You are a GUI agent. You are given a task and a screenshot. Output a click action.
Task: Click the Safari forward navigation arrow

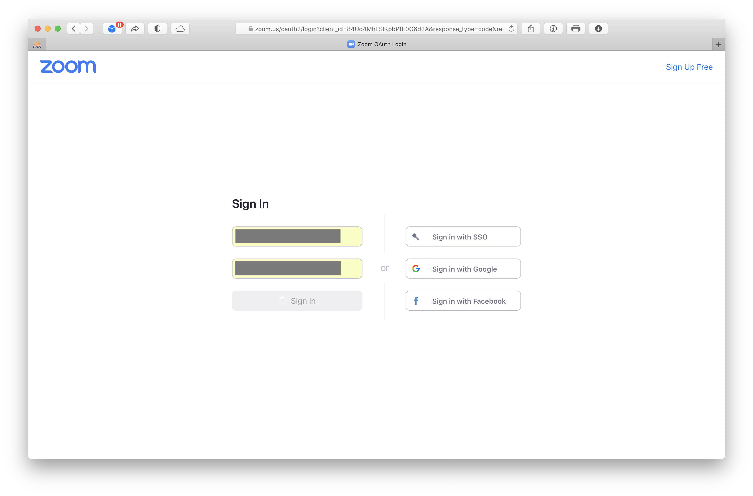click(x=86, y=29)
